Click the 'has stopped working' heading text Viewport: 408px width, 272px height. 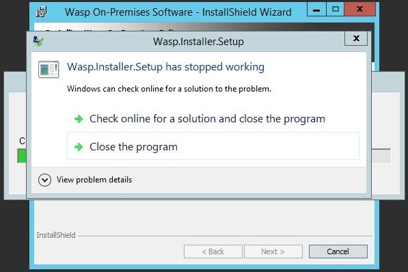[x=215, y=67]
